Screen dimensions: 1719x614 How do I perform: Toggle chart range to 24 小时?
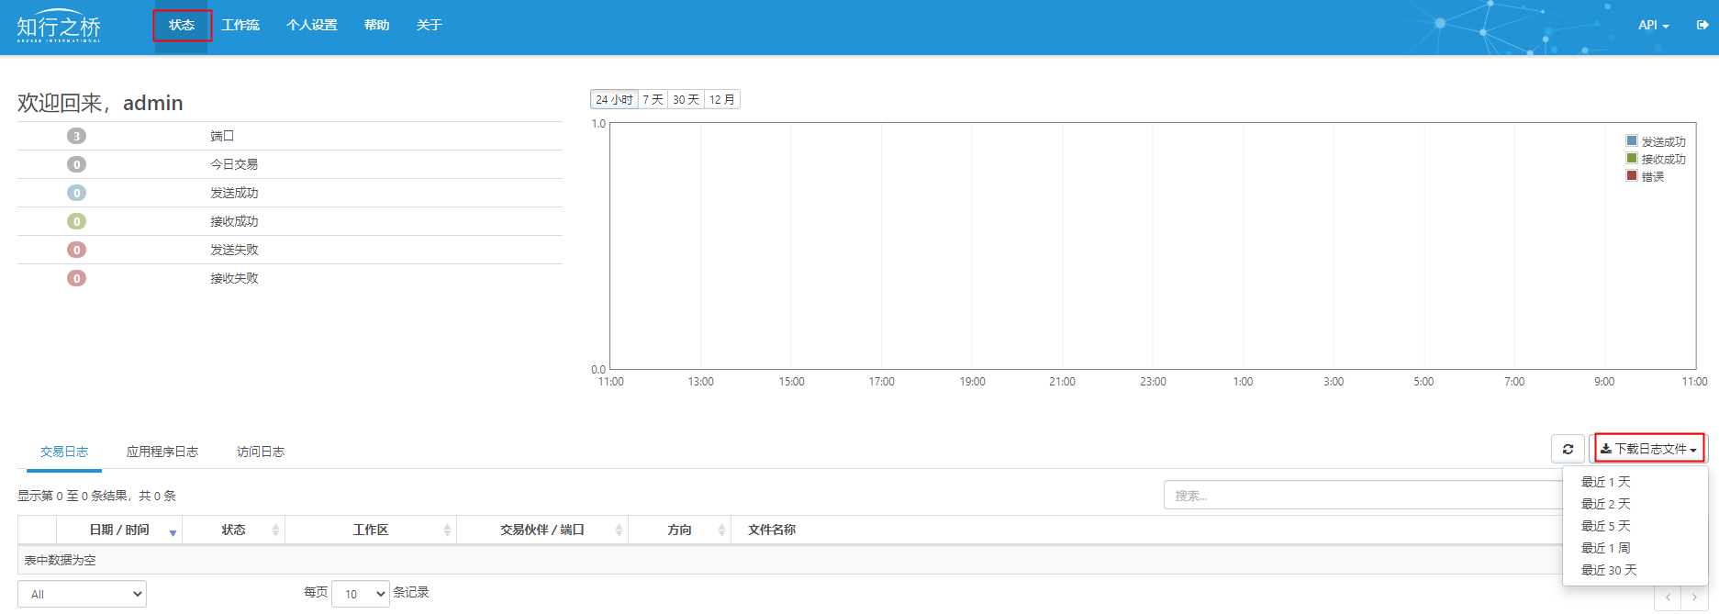(613, 99)
